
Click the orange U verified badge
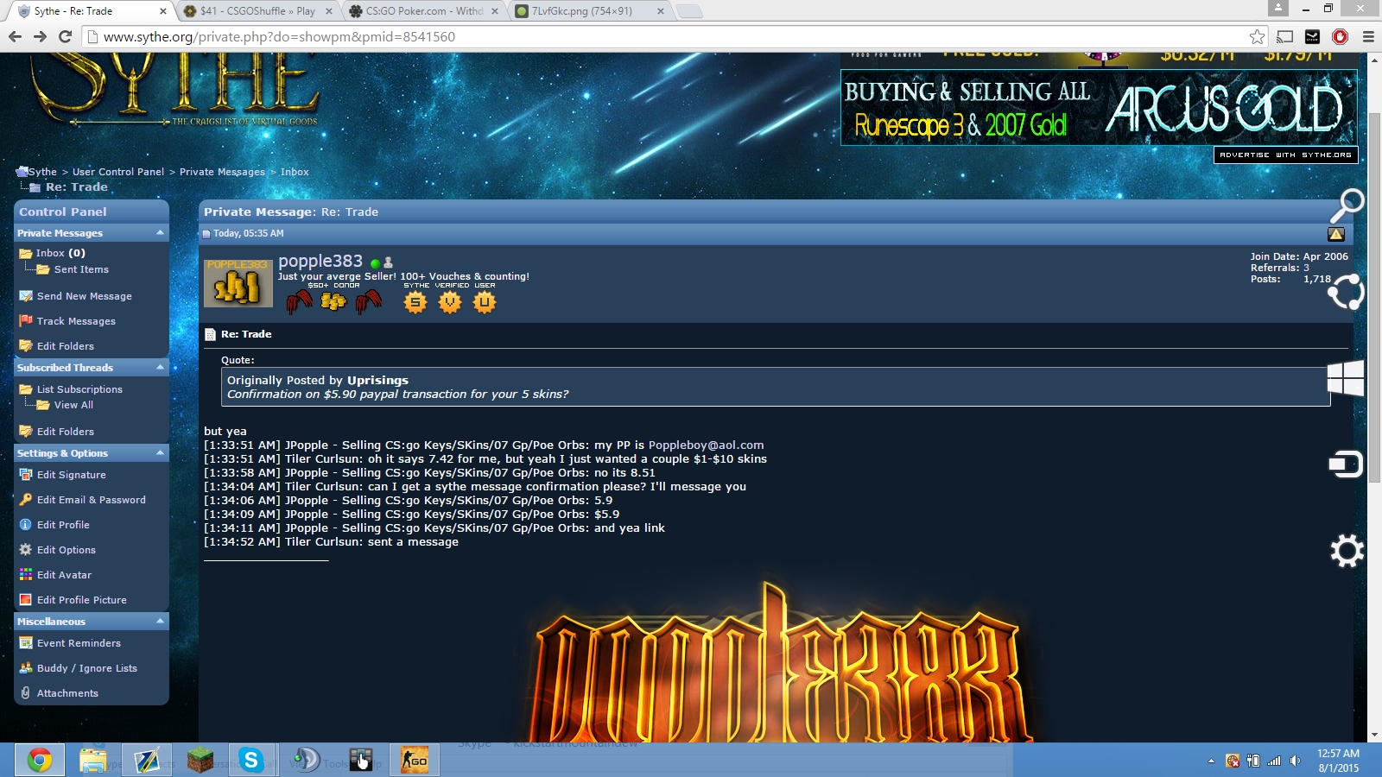pos(485,301)
